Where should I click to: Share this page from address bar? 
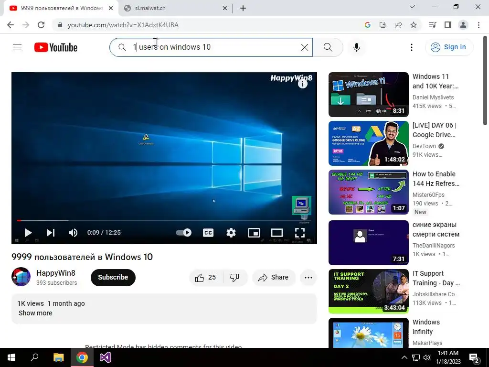click(x=398, y=25)
